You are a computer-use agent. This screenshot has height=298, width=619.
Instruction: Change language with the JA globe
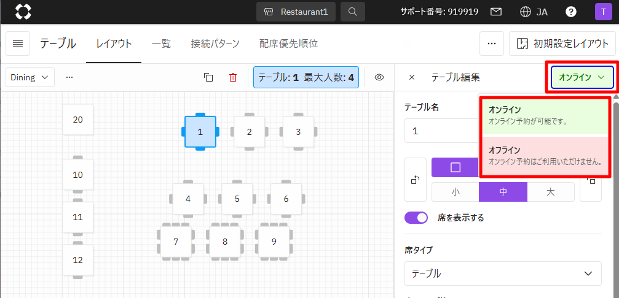click(x=534, y=12)
